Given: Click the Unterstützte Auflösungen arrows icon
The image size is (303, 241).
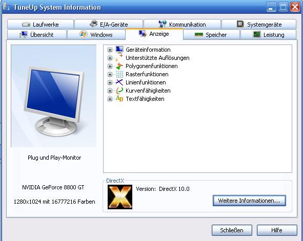Looking at the screenshot, I should 119,58.
